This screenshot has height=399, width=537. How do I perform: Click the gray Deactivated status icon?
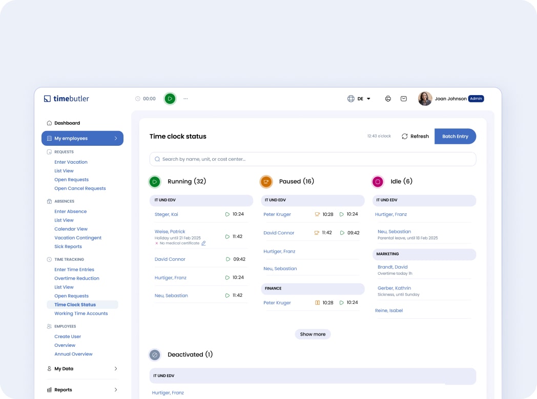(x=154, y=354)
